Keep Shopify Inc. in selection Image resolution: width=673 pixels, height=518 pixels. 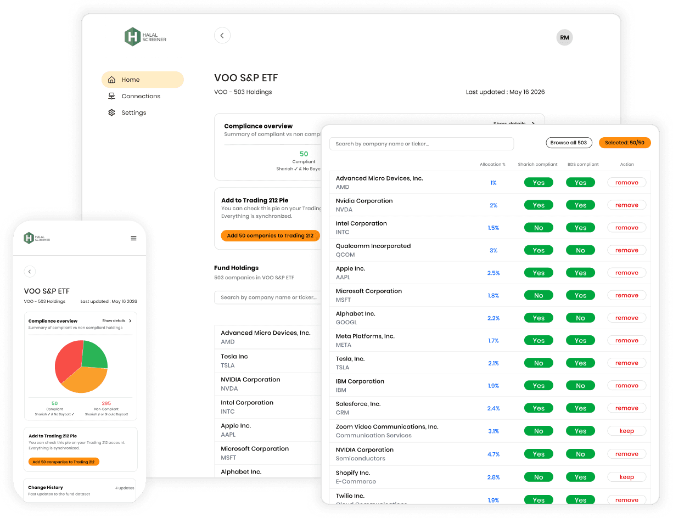[626, 477]
